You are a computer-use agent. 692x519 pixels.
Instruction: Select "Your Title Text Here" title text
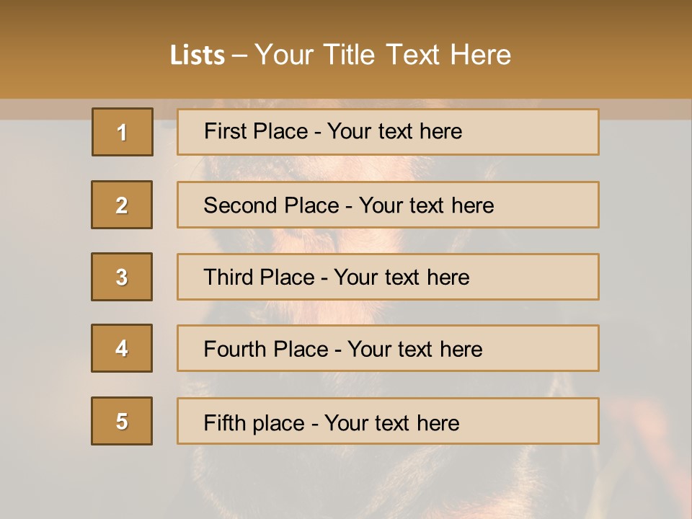(383, 55)
